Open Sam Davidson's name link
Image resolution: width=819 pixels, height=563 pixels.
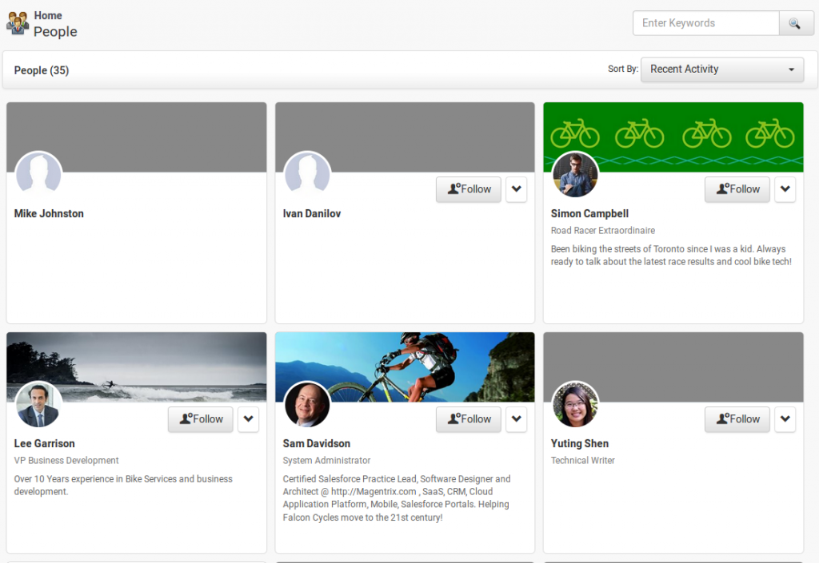(317, 444)
